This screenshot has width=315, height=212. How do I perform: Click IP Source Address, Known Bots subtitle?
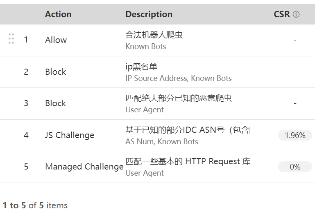coord(179,78)
